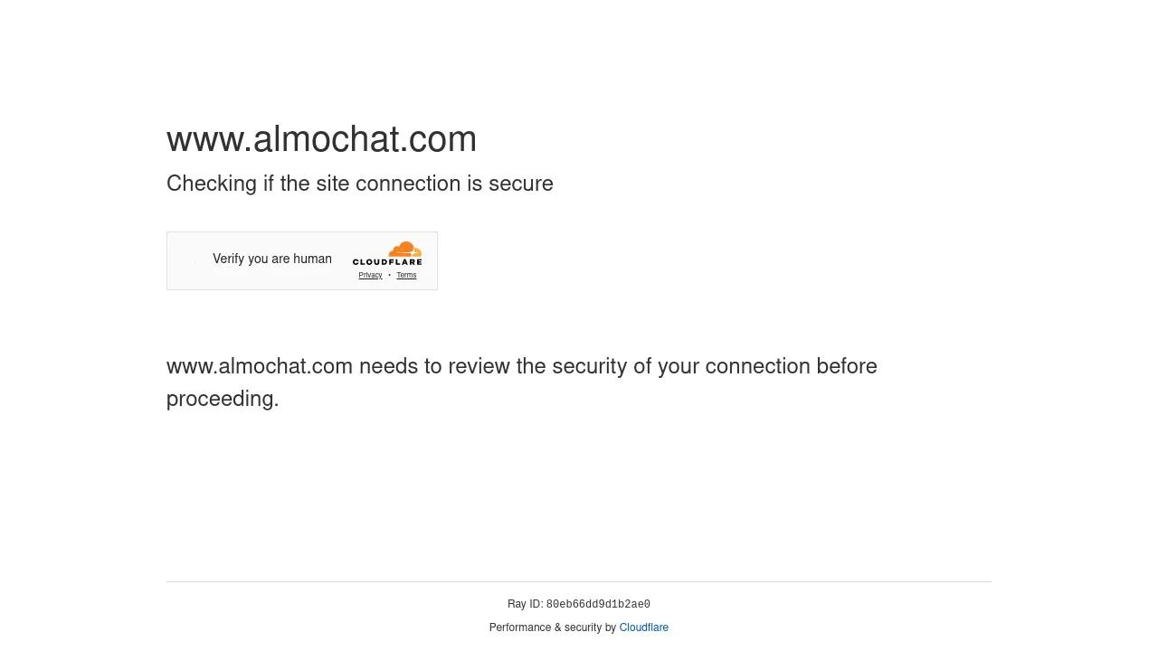The height and width of the screenshot is (651, 1158).
Task: Click the horizontal divider above the footer
Action: 579,581
